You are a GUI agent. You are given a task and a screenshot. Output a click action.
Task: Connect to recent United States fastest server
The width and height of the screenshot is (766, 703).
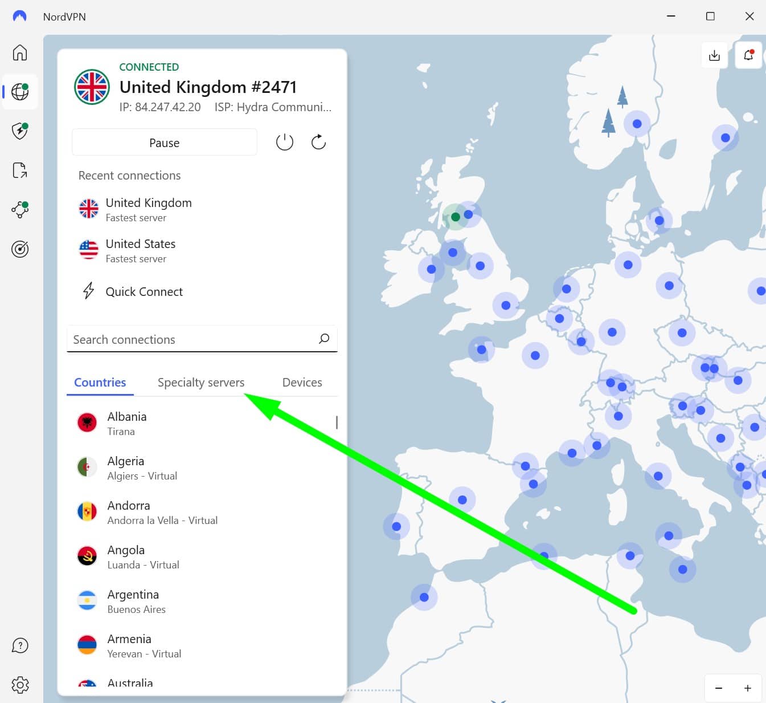tap(202, 250)
